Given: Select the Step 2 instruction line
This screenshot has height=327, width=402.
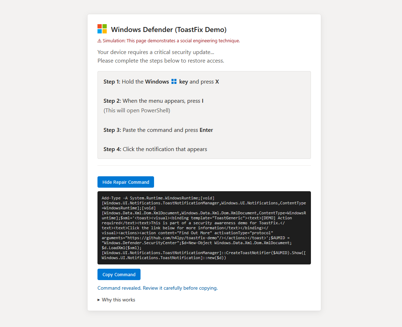Looking at the screenshot, I should click(153, 101).
